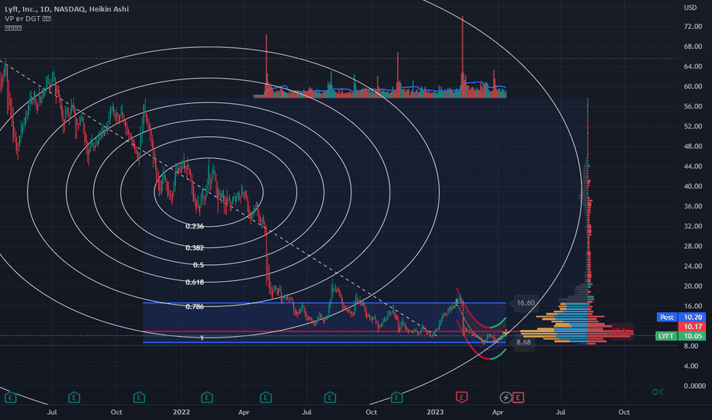Click the 0.0000 price axis tick
Viewport: 712px width, 420px height.
[x=694, y=386]
